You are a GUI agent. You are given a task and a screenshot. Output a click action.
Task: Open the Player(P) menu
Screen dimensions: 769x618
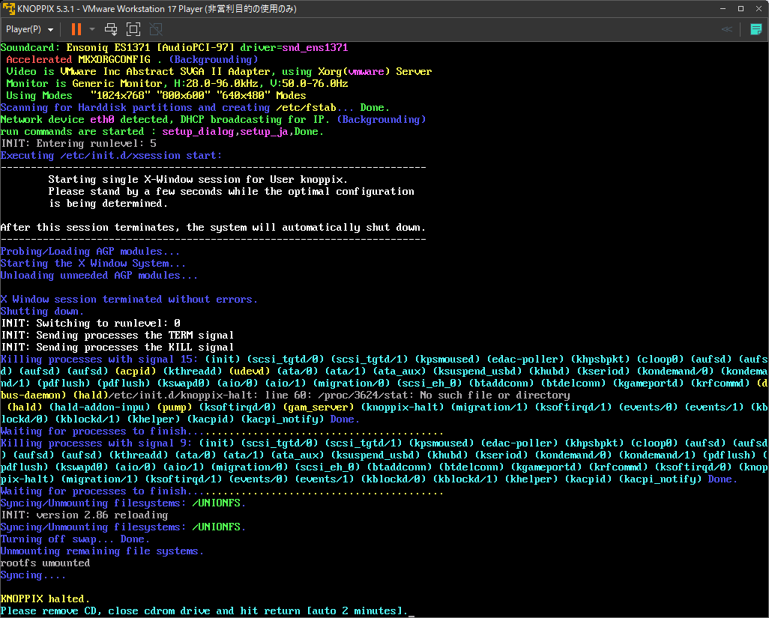29,29
